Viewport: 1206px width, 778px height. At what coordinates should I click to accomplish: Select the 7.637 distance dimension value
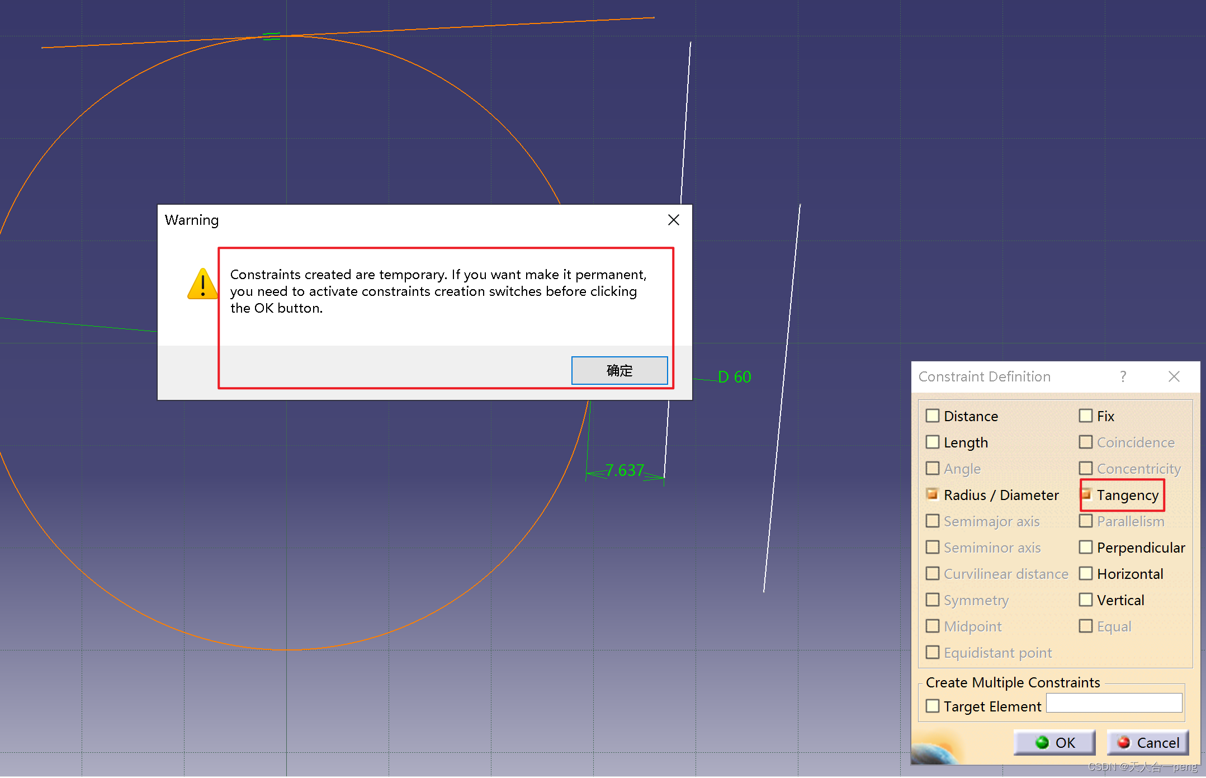[x=625, y=470]
